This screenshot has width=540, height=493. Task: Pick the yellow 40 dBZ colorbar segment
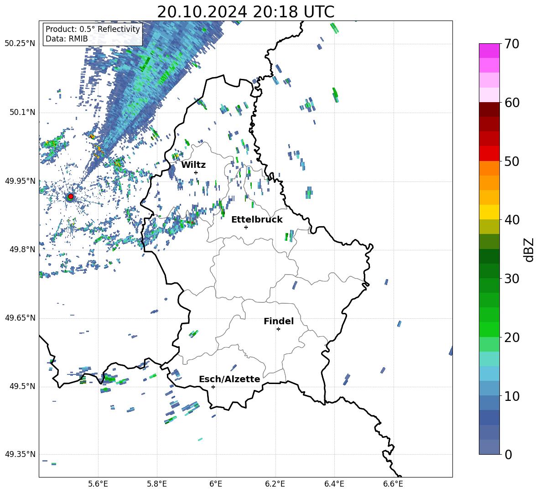point(489,212)
